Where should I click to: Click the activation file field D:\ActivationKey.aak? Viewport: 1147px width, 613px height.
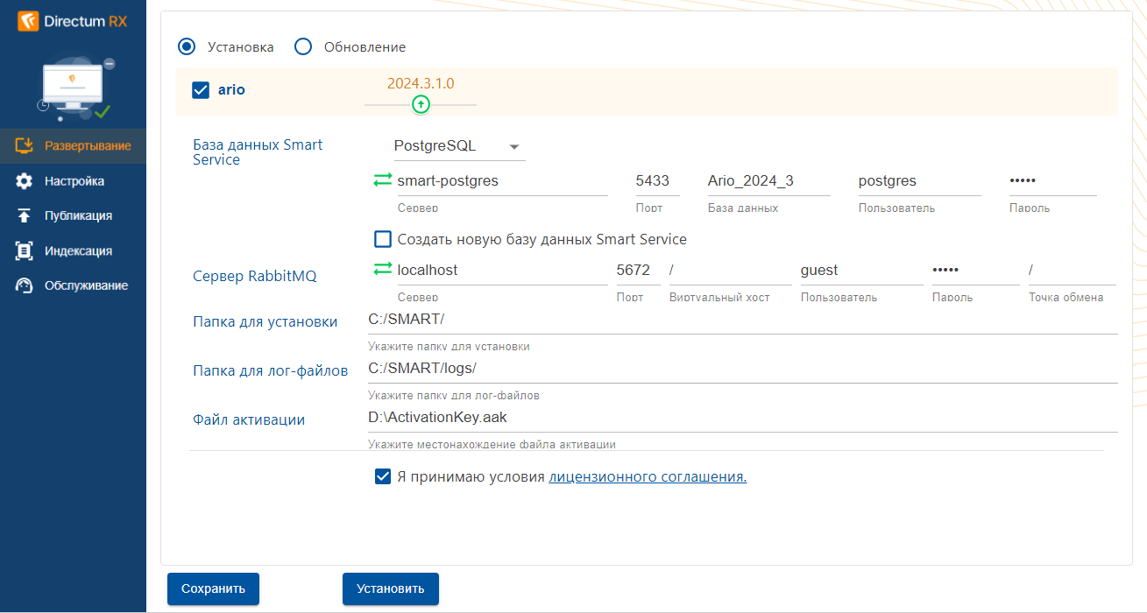[x=742, y=418]
